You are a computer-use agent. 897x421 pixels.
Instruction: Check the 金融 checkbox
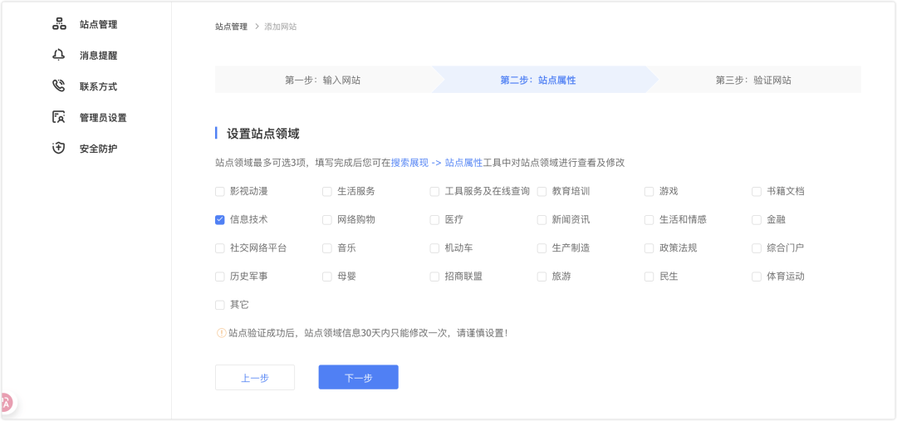pyautogui.click(x=757, y=220)
